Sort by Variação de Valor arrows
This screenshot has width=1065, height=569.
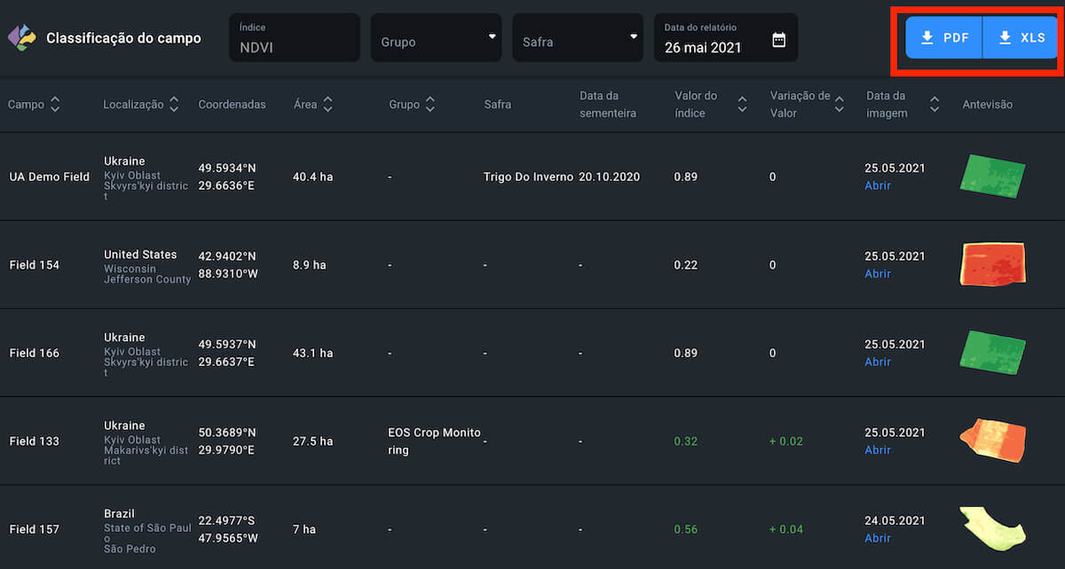[x=839, y=105]
